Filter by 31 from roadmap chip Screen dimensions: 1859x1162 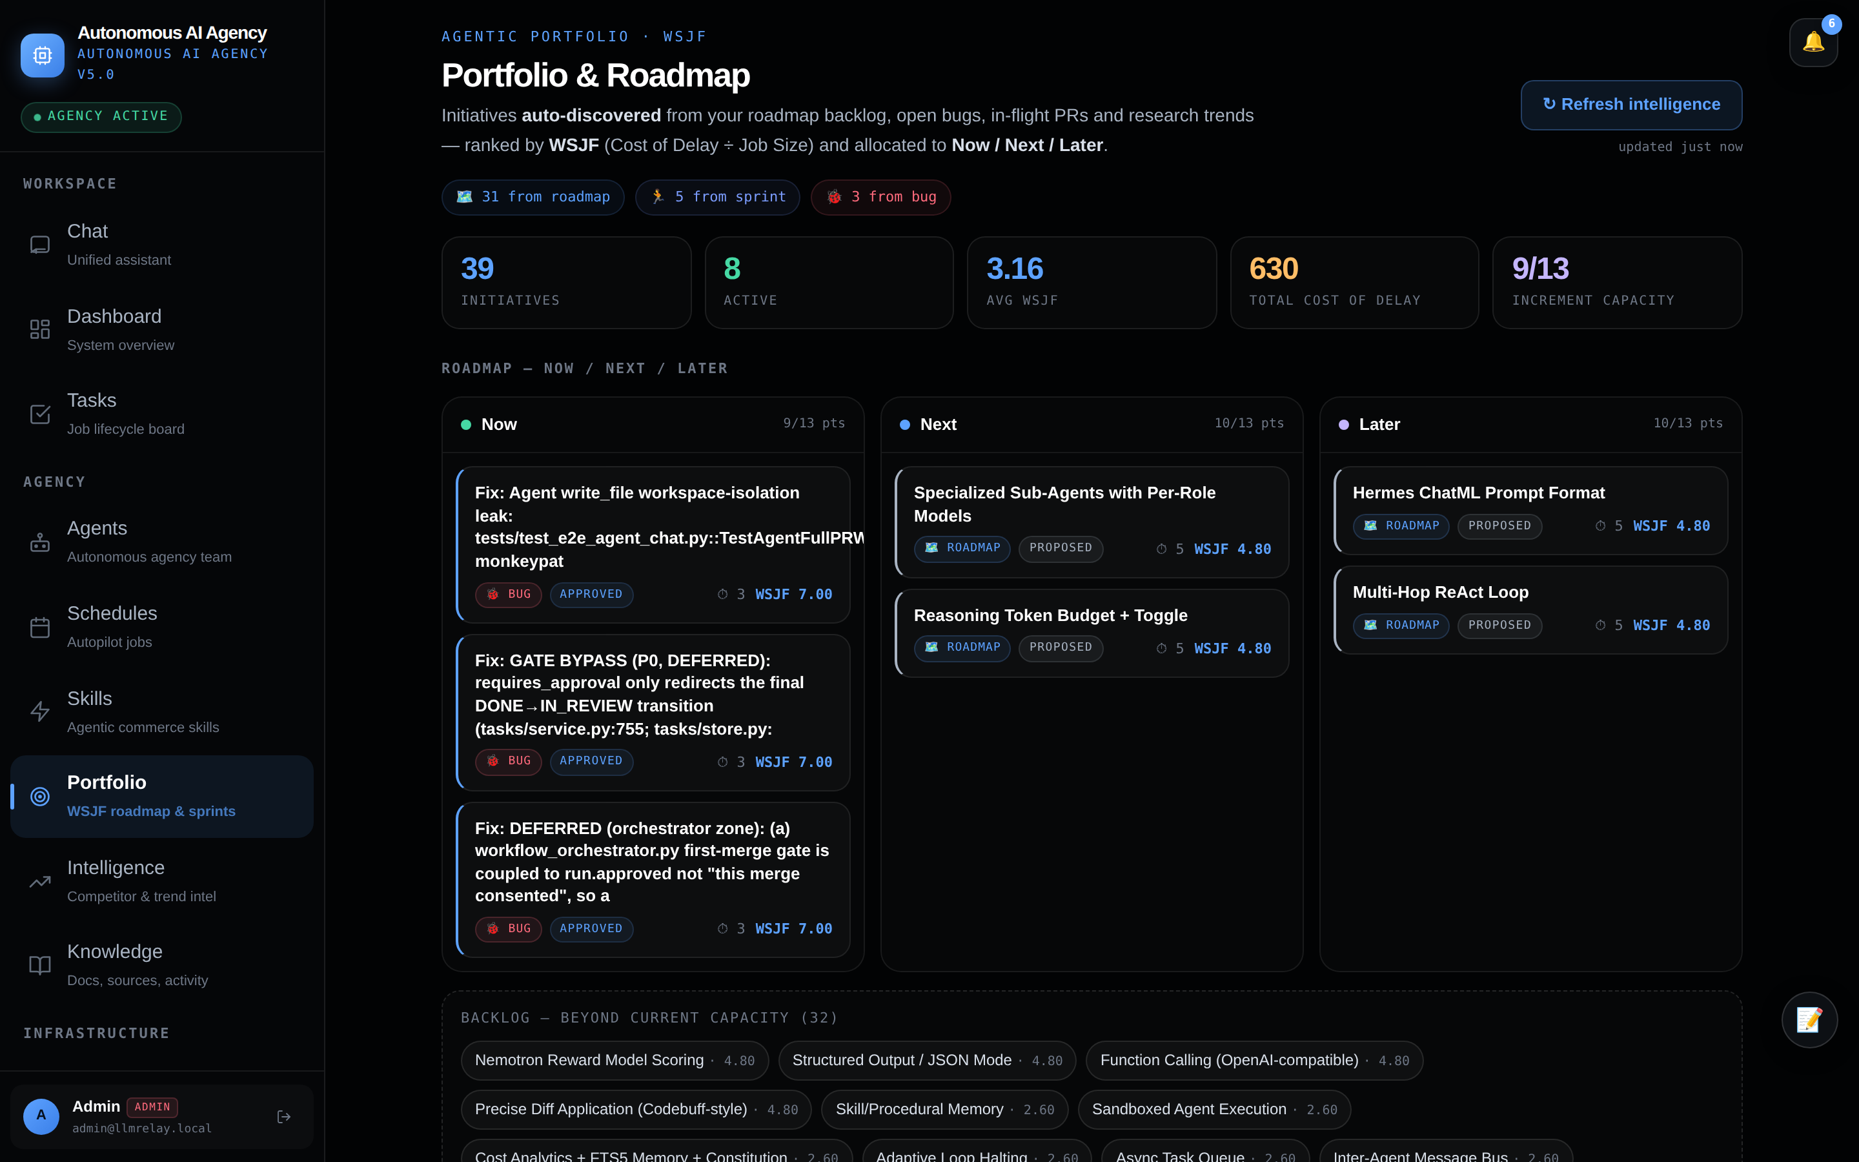pyautogui.click(x=533, y=198)
